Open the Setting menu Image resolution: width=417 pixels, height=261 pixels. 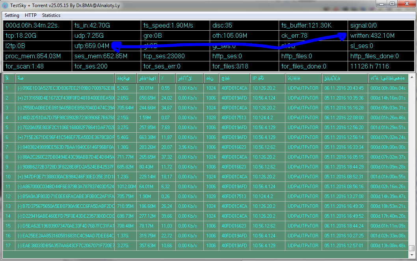coord(12,15)
